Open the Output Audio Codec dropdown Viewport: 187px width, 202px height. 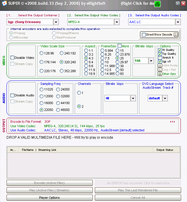tap(178, 22)
